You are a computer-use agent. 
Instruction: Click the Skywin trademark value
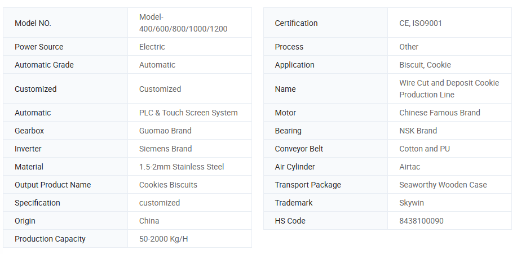(x=412, y=203)
